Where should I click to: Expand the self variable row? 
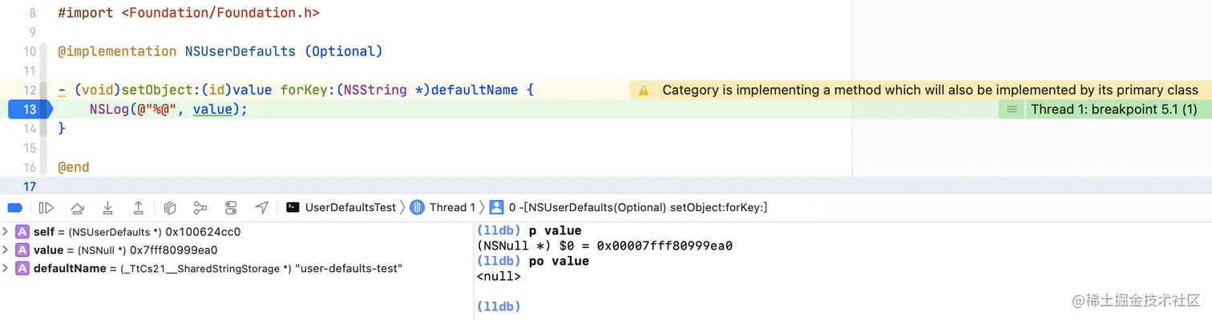6,232
